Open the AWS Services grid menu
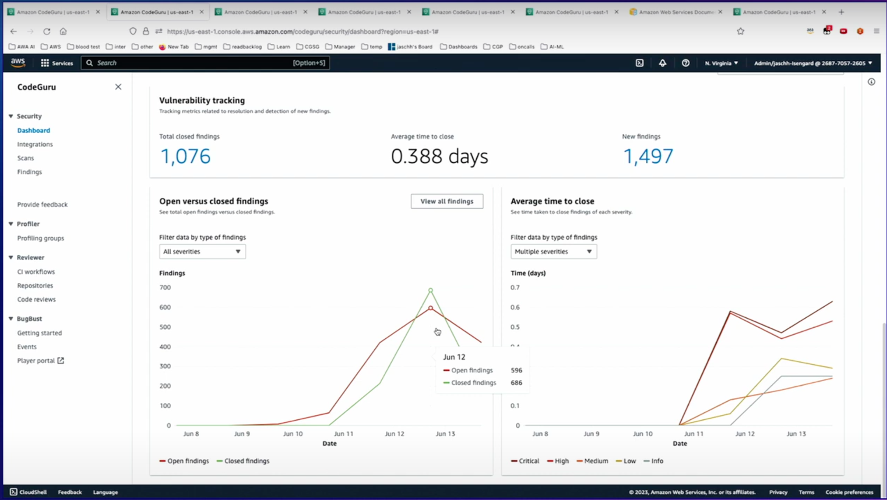Image resolution: width=887 pixels, height=500 pixels. click(56, 63)
